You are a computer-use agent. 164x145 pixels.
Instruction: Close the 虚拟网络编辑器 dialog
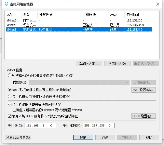158,4
